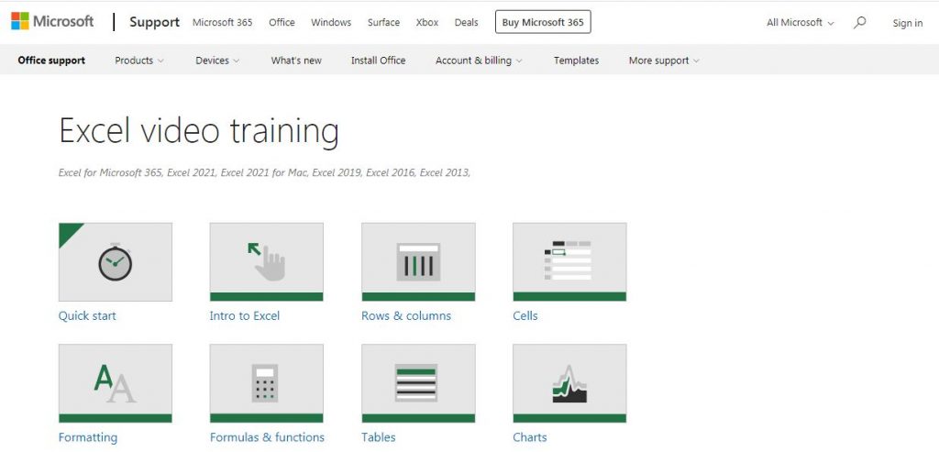Open the Formulas & functions calculator icon
The image size is (939, 452).
coord(266,383)
